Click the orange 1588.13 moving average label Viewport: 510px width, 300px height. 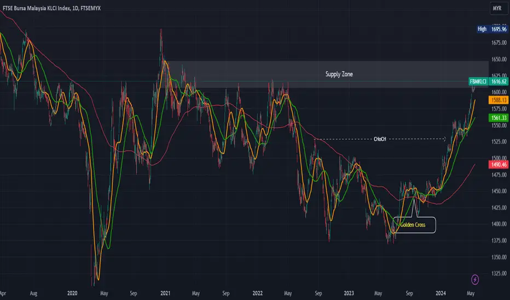point(499,100)
